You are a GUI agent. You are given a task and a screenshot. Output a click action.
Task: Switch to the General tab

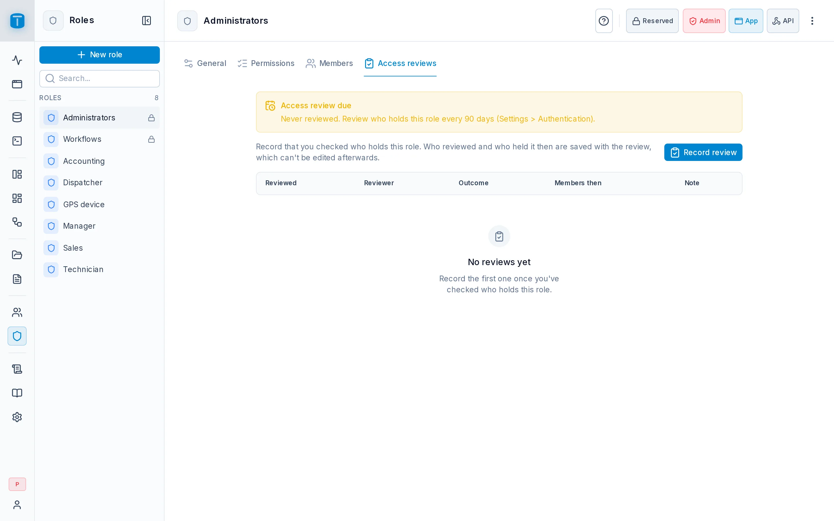point(205,63)
